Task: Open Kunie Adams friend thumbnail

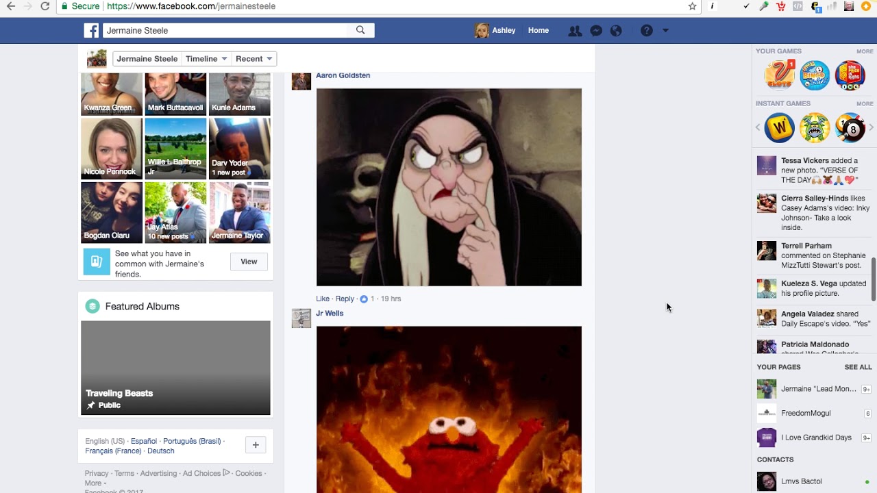Action: [x=240, y=94]
